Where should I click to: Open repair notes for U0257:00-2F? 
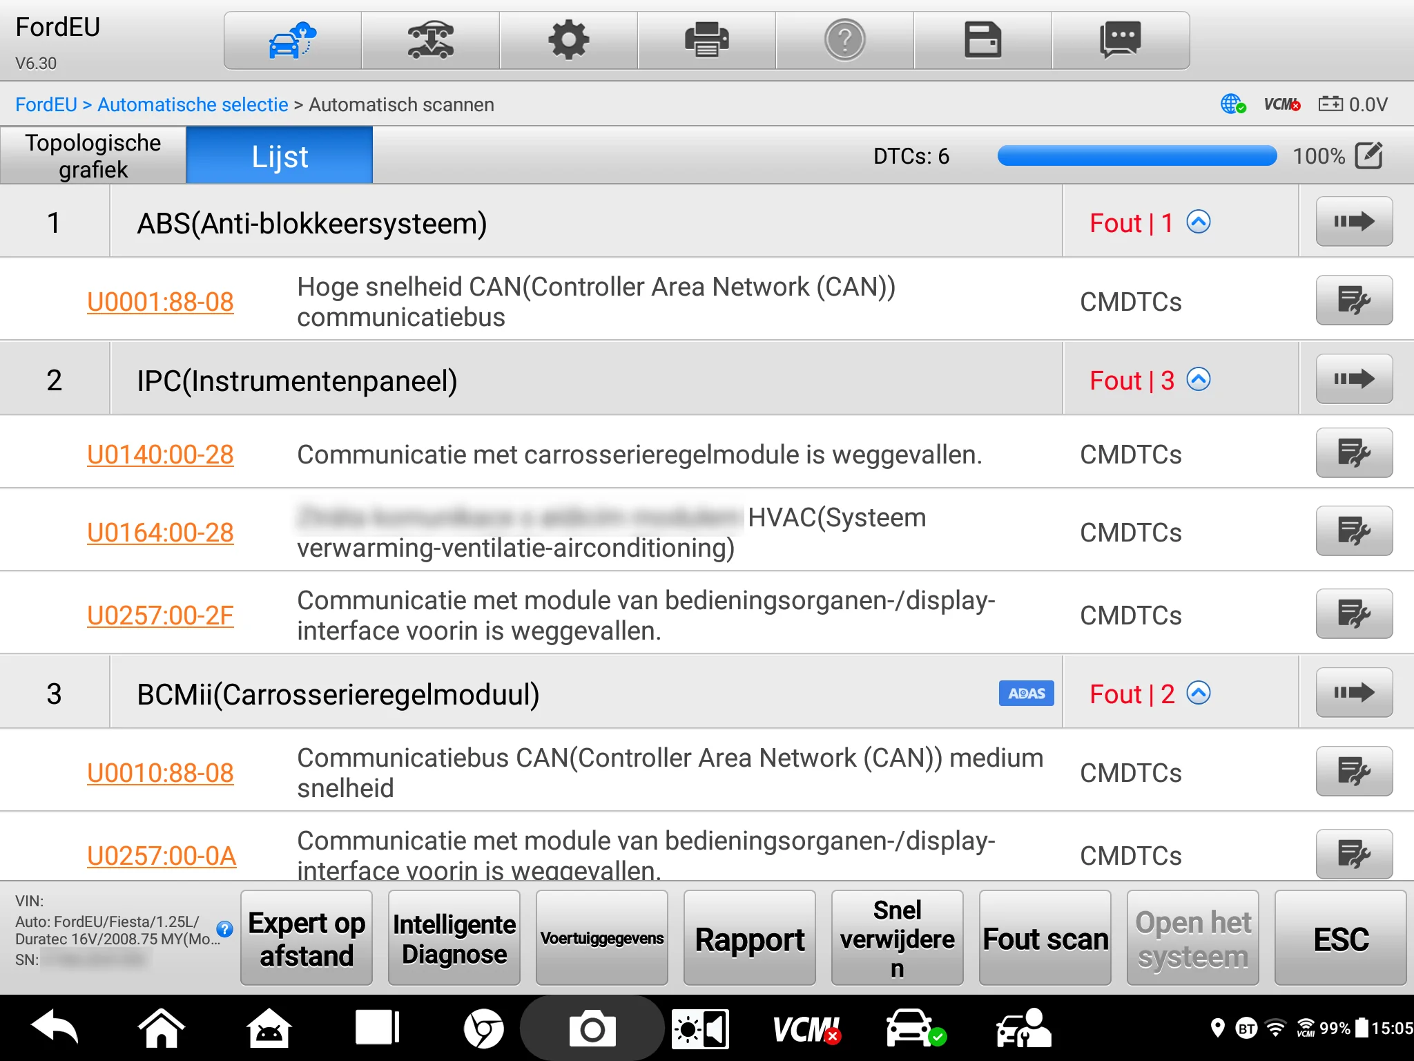[1354, 614]
